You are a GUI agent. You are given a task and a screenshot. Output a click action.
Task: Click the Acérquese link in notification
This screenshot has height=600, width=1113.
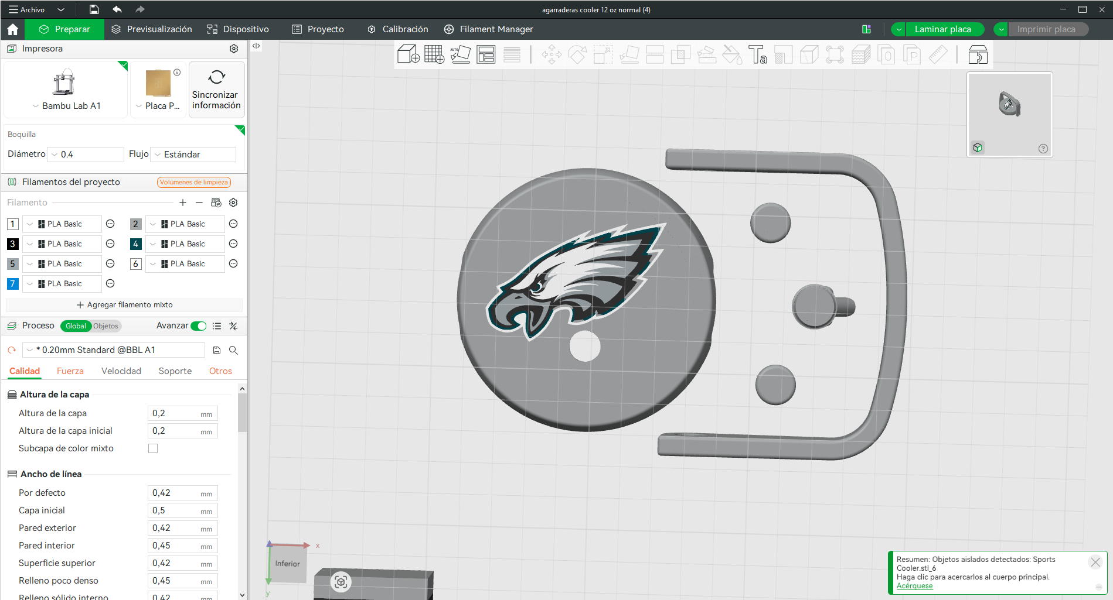[914, 586]
